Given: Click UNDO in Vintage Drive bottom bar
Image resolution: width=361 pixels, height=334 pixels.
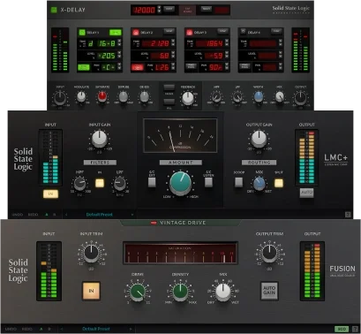Looking at the screenshot, I should pos(11,329).
